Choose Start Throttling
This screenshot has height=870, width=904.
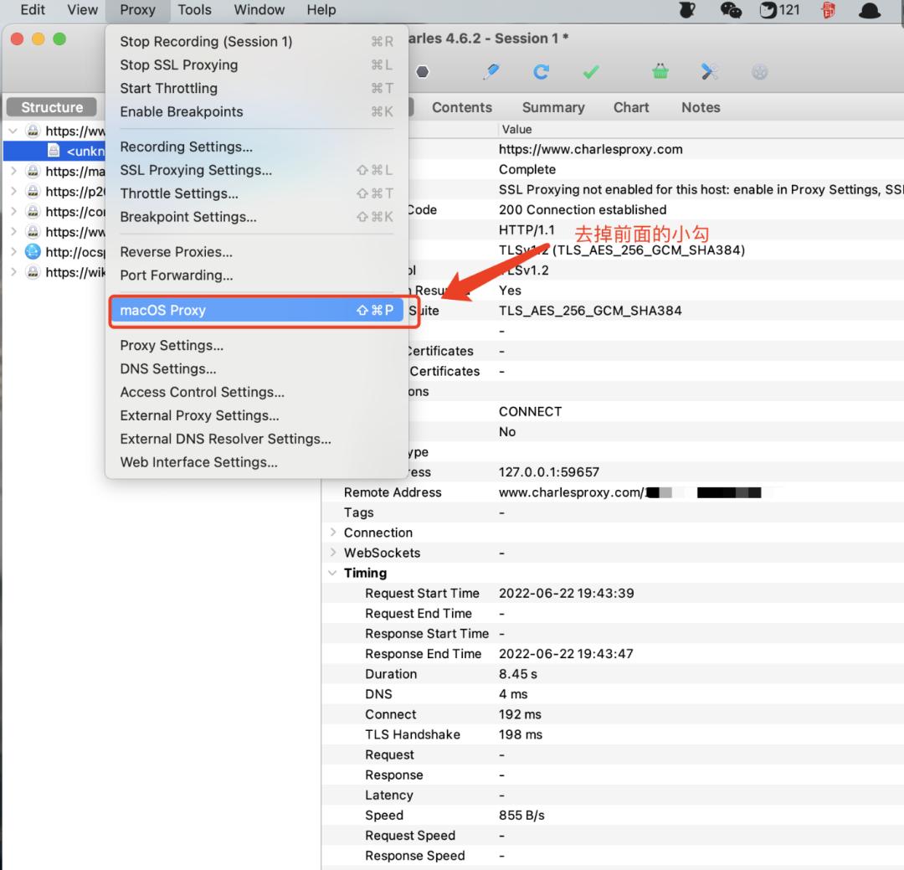click(x=257, y=88)
